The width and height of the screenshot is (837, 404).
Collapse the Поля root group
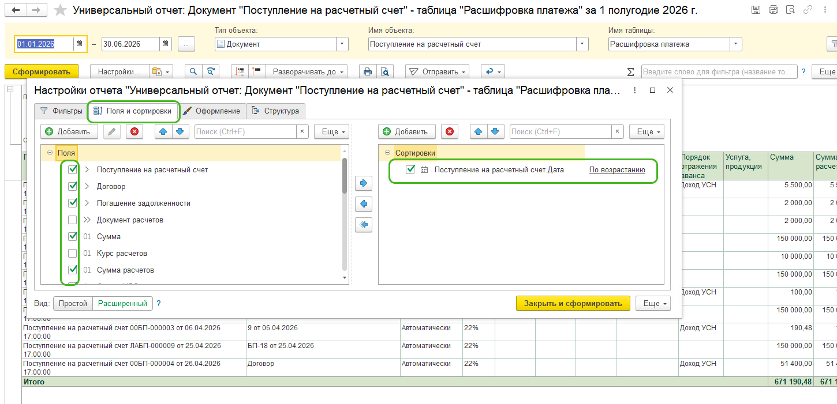click(x=50, y=153)
